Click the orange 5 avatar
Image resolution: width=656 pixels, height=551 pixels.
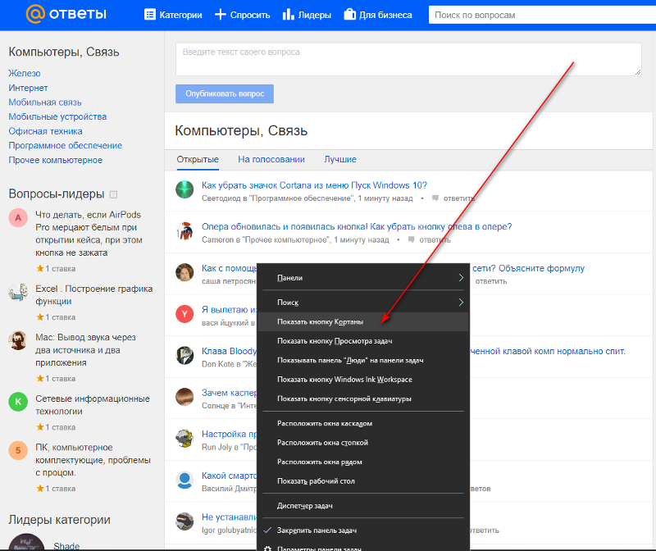[x=18, y=451]
